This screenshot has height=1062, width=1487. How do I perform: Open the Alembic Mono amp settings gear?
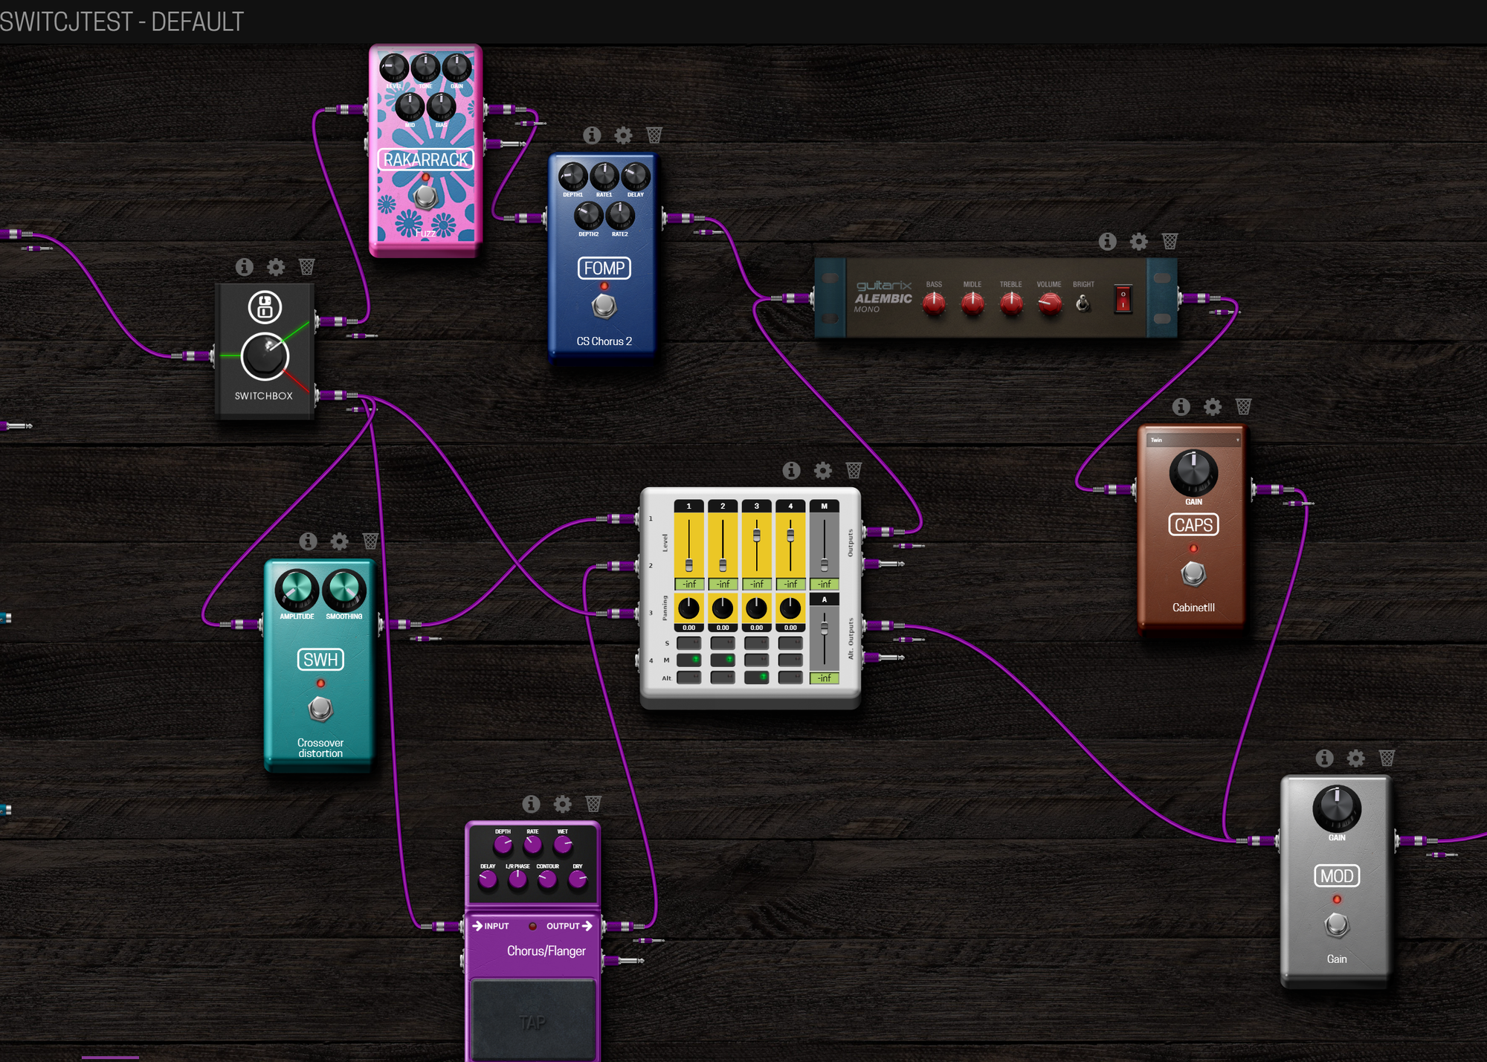pos(1139,241)
